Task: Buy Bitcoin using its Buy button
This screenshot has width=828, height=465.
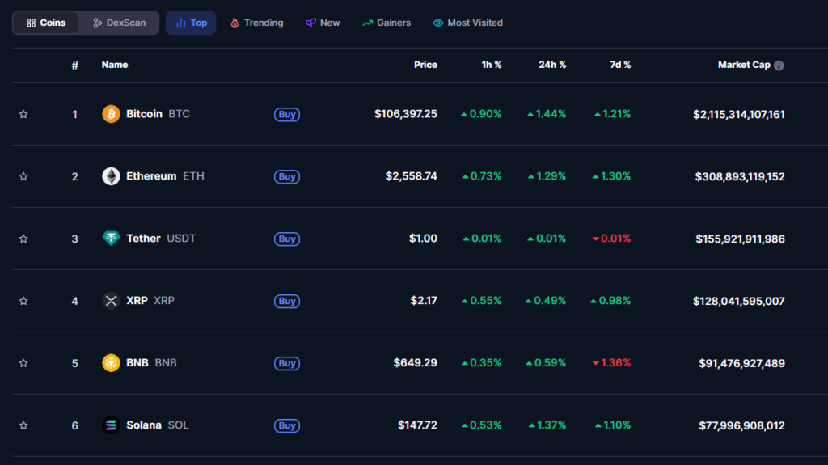Action: point(287,114)
